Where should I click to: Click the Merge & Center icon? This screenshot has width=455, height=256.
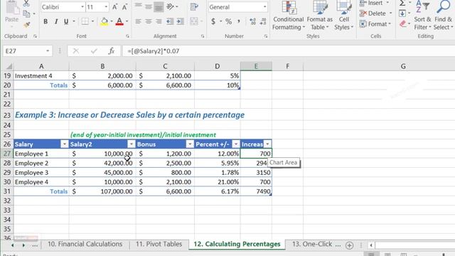pyautogui.click(x=194, y=21)
